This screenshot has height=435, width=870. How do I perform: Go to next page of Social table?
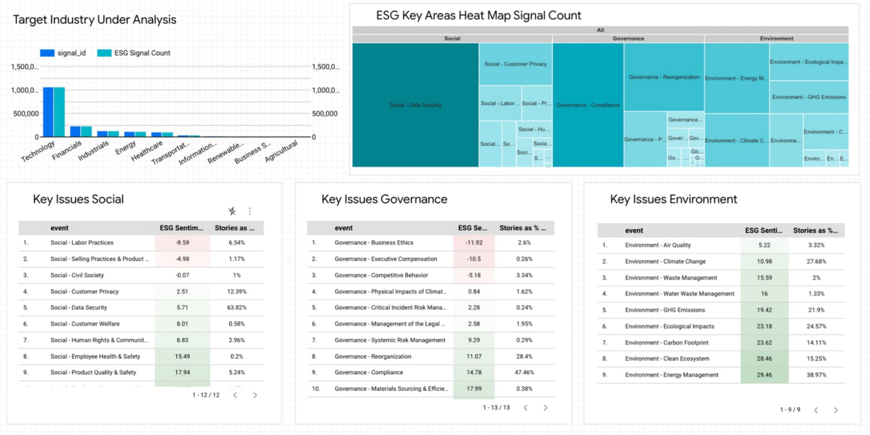coord(255,395)
